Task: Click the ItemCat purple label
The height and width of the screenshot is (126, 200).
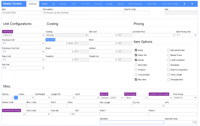Action: click(x=104, y=94)
